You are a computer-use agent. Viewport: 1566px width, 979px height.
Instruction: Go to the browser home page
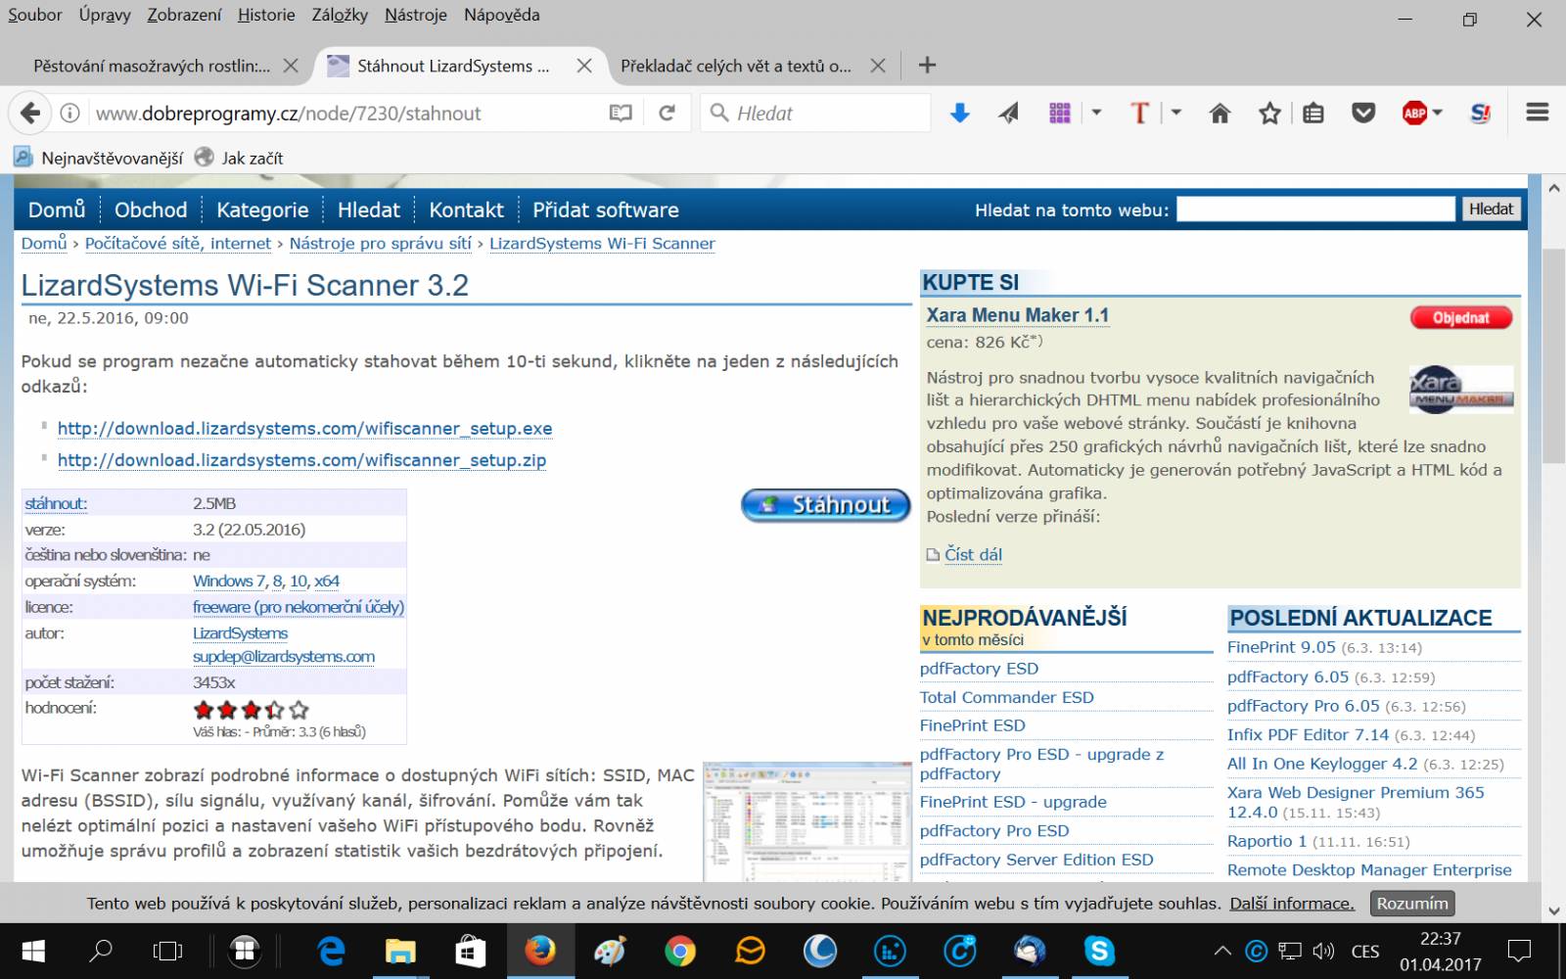tap(1220, 113)
